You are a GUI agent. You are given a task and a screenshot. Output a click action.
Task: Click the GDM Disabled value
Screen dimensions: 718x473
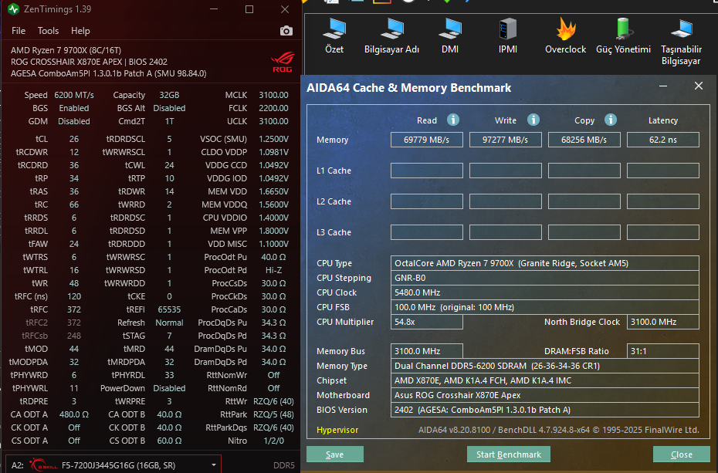(73, 121)
